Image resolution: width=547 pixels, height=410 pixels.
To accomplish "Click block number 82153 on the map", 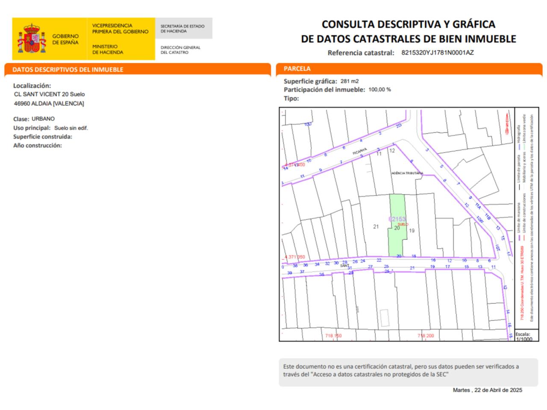I will (397, 219).
